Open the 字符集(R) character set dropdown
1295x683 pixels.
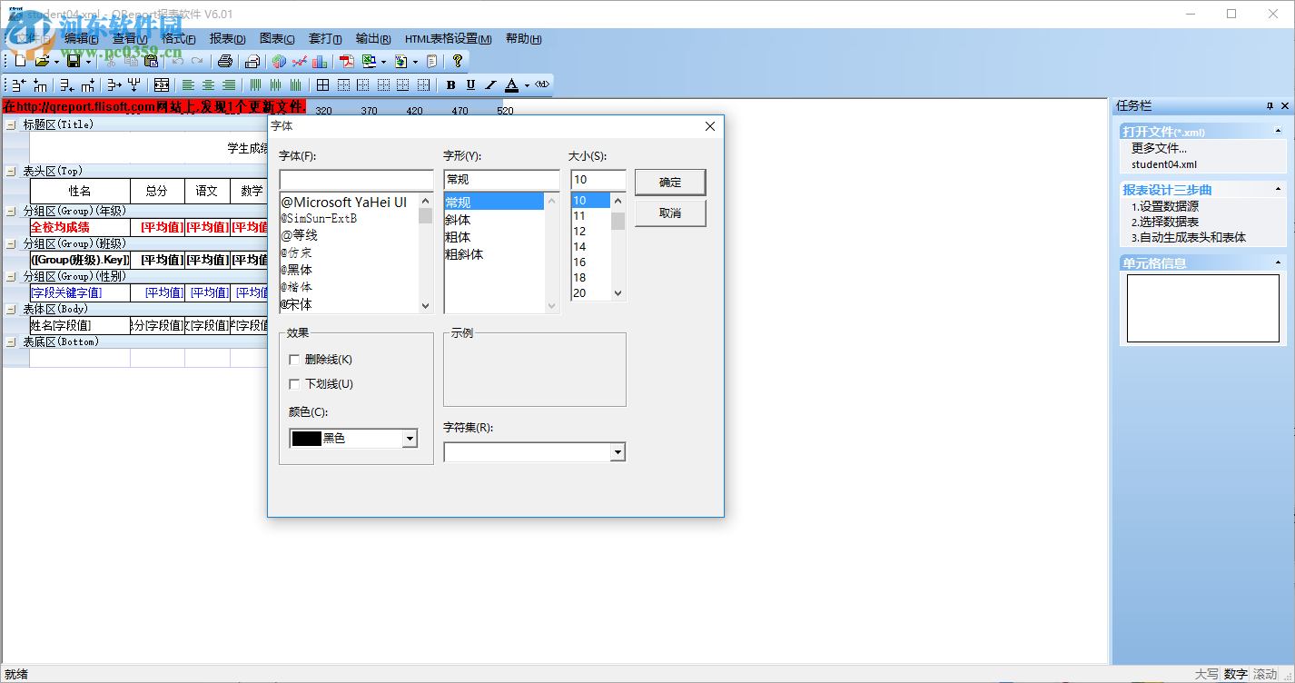[618, 451]
